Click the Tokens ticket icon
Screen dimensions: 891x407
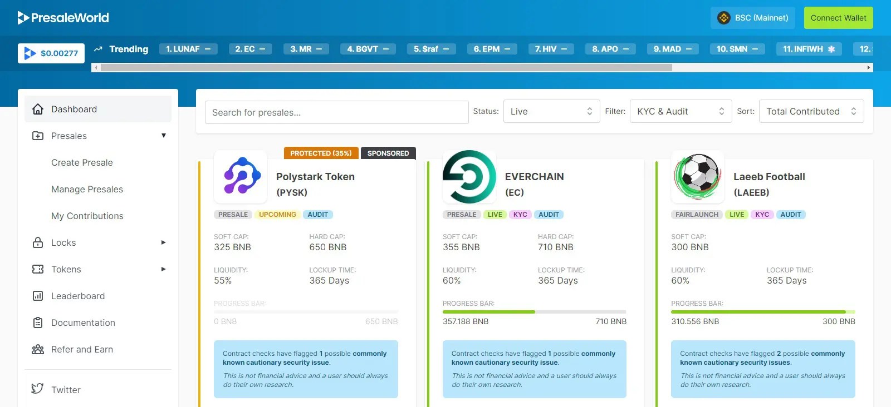[x=38, y=269]
